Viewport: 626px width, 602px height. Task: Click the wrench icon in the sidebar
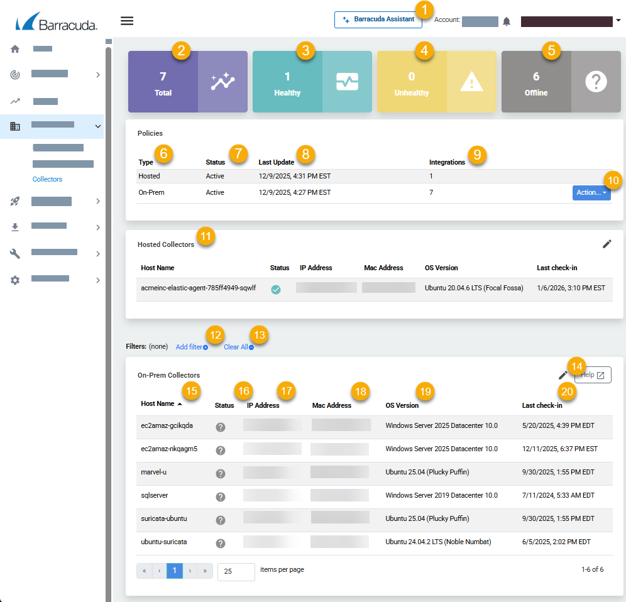pyautogui.click(x=15, y=253)
